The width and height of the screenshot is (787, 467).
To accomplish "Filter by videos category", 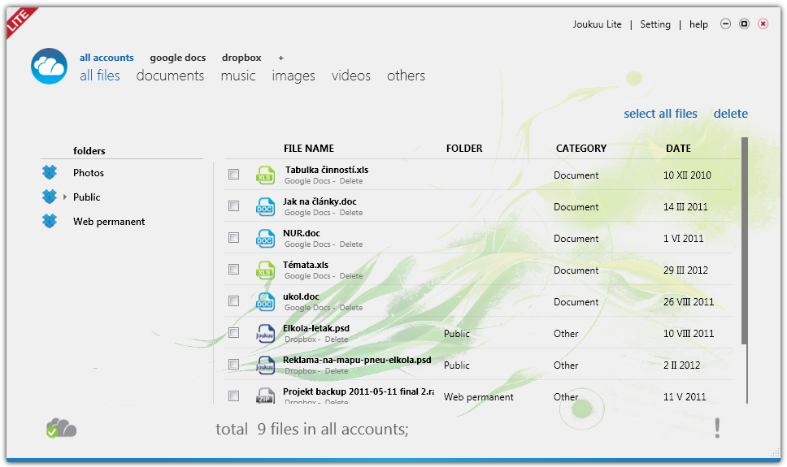I will tap(351, 76).
